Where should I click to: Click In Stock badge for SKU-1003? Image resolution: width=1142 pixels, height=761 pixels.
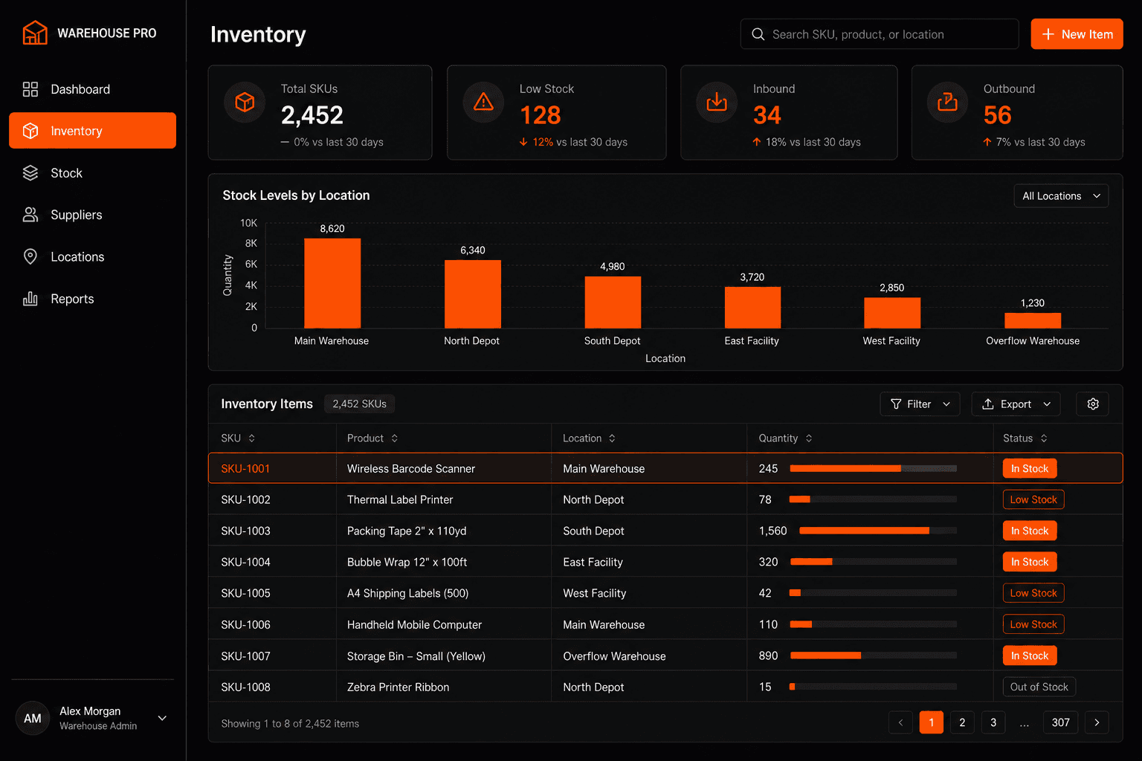click(1030, 531)
